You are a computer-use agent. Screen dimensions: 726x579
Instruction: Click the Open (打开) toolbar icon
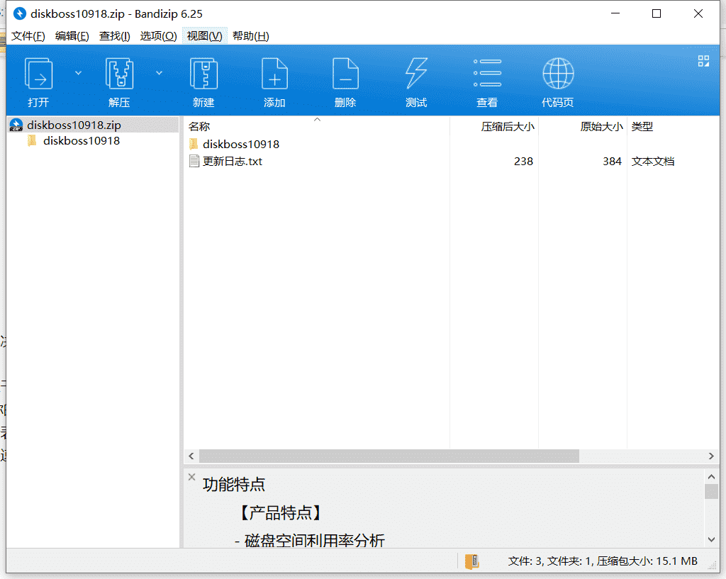click(x=38, y=73)
